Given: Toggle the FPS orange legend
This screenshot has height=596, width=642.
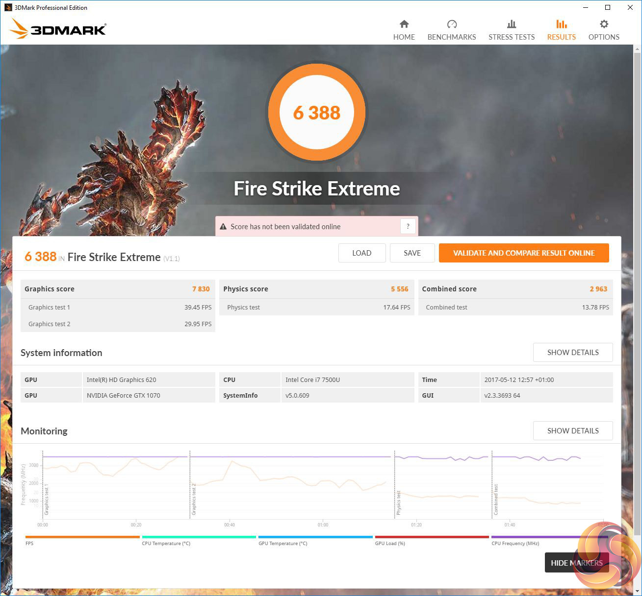Looking at the screenshot, I should [x=82, y=540].
